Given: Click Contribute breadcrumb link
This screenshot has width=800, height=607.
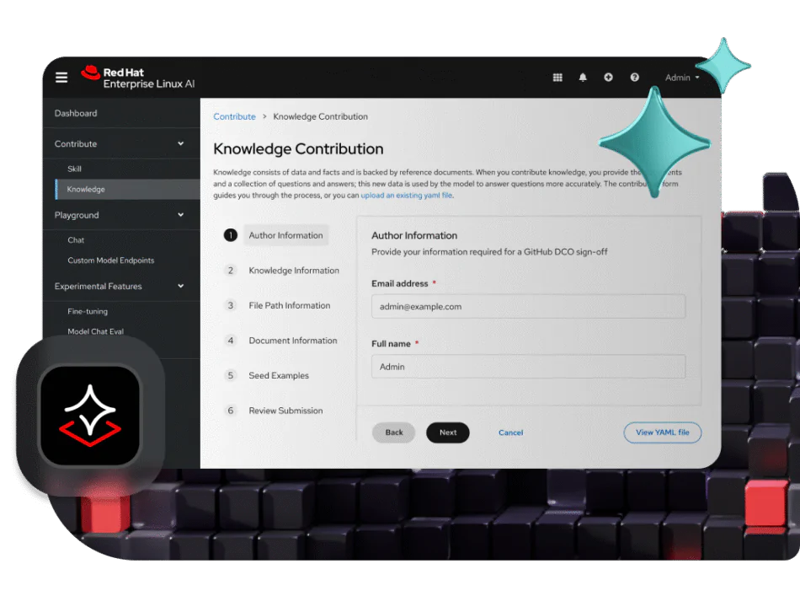Looking at the screenshot, I should pos(234,116).
